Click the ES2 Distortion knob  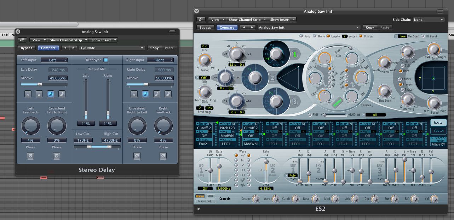tap(407, 52)
